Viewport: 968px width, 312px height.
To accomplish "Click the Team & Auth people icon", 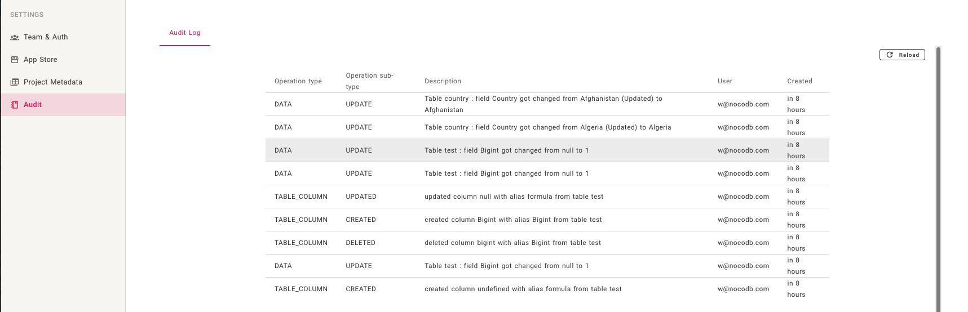I will point(15,37).
